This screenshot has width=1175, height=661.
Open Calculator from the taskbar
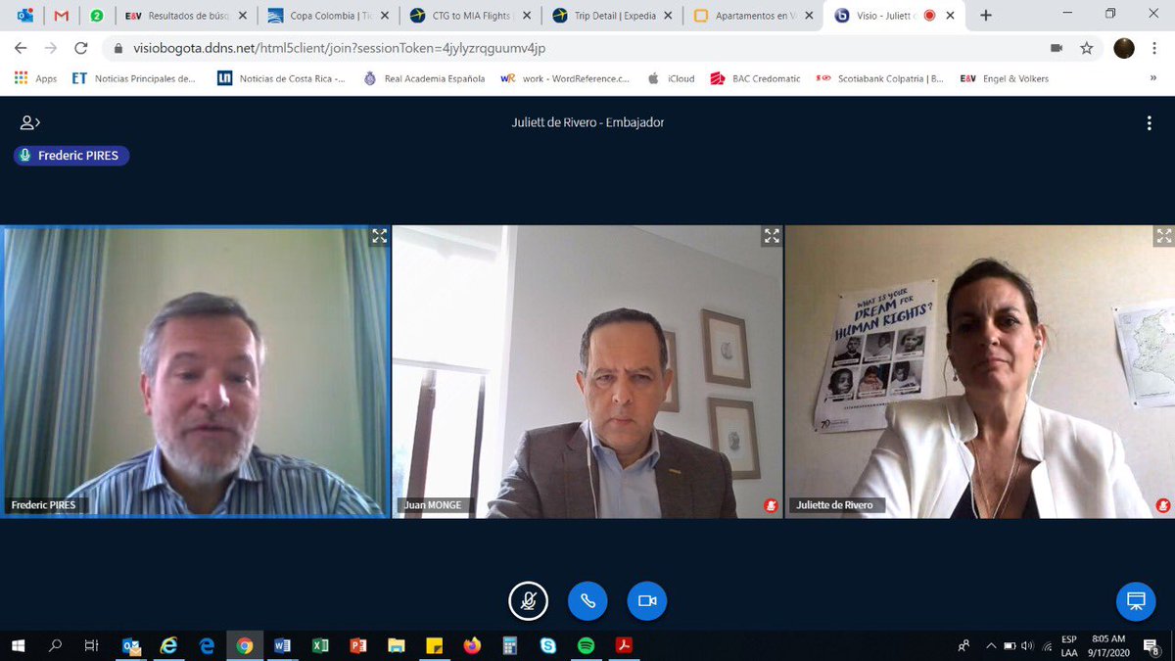click(x=509, y=645)
